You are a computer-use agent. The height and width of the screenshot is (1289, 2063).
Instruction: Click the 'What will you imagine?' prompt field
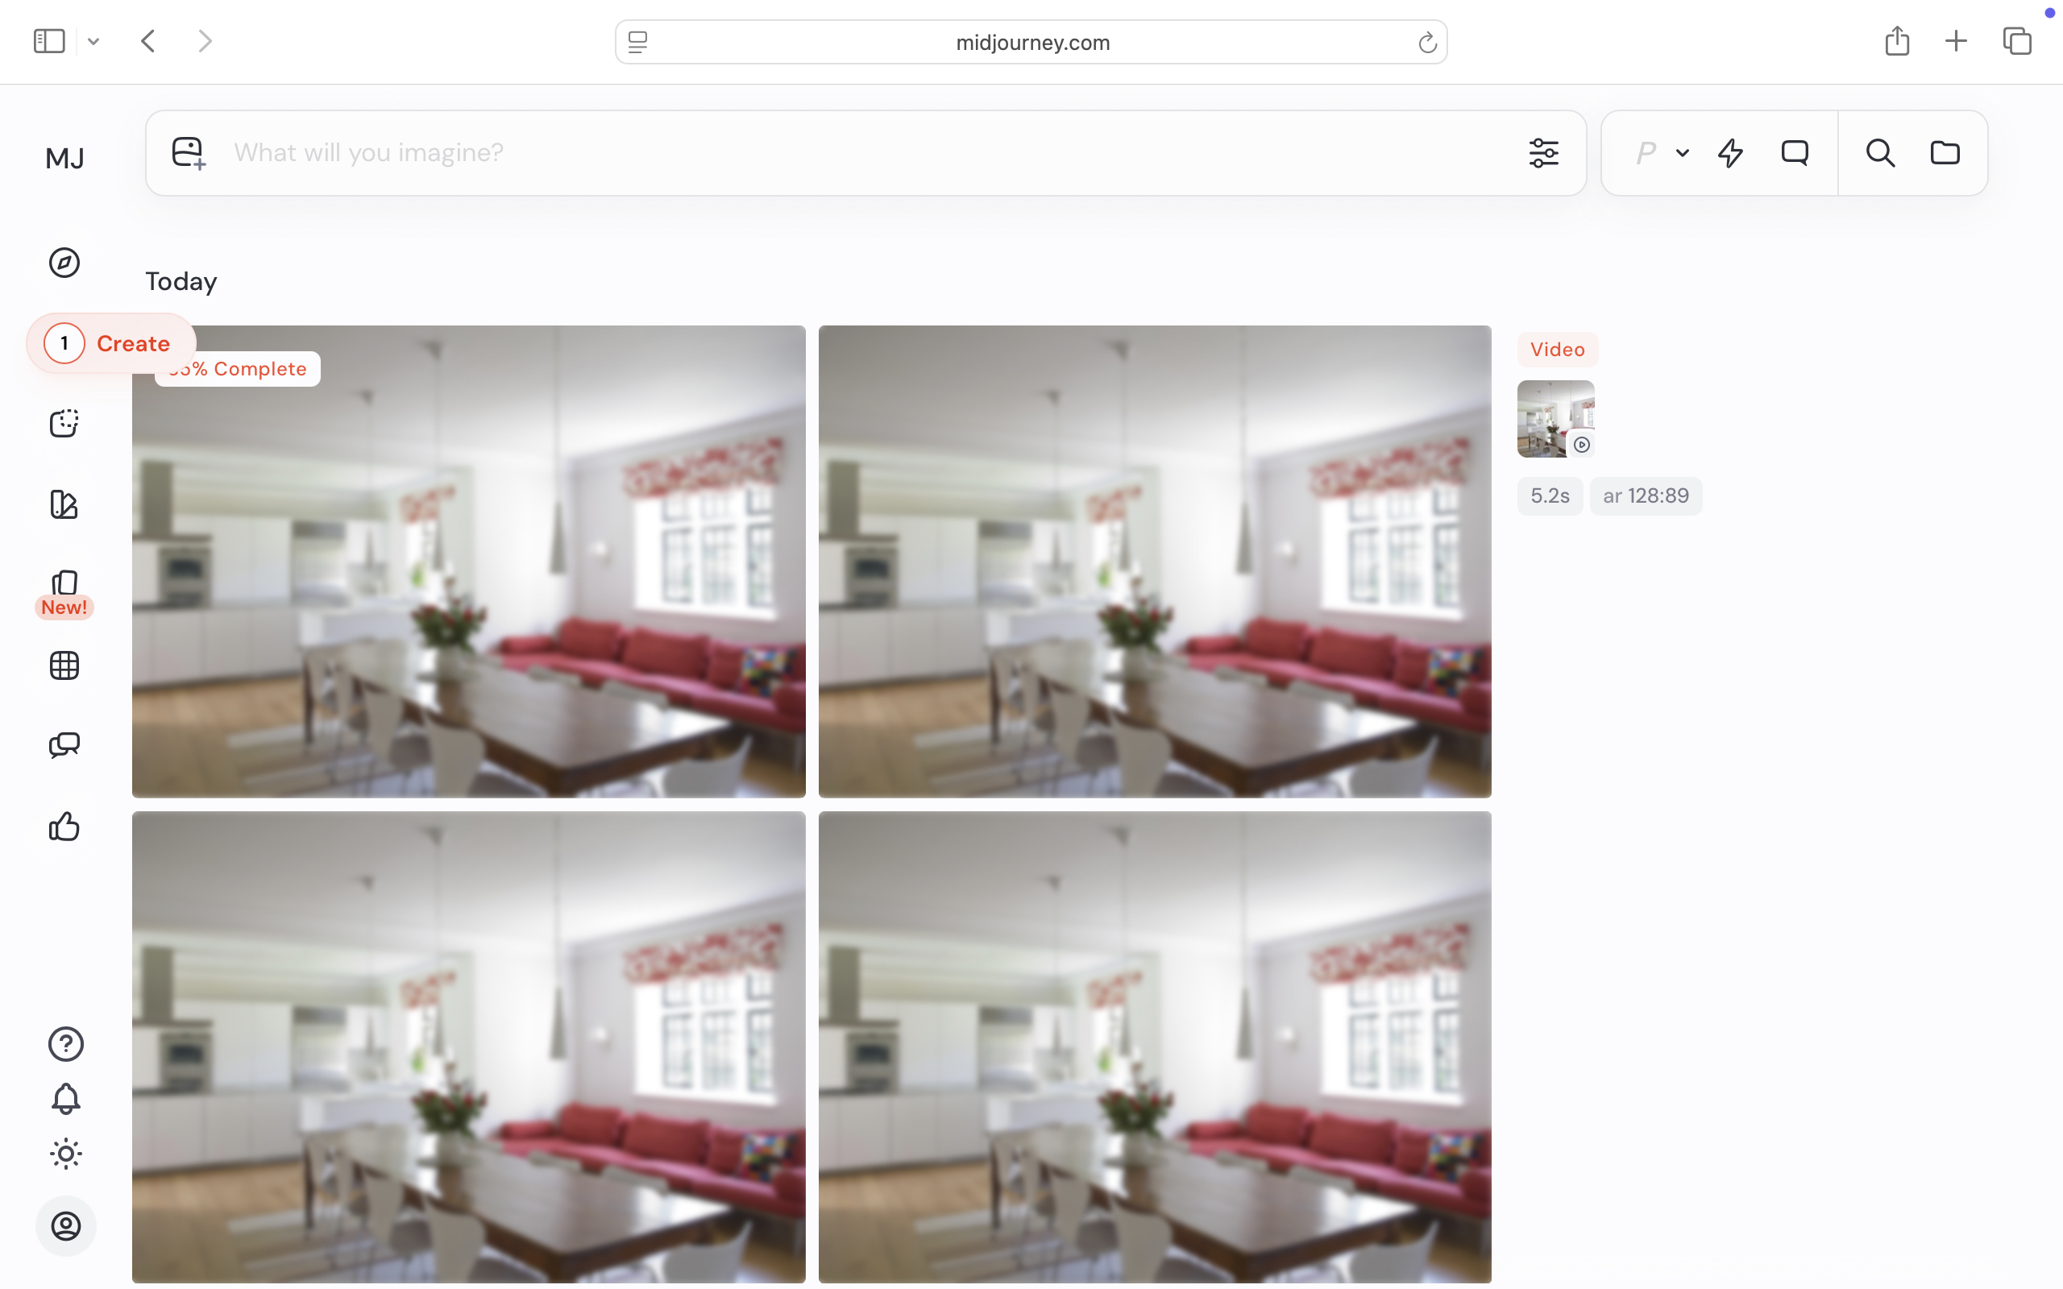click(x=853, y=152)
